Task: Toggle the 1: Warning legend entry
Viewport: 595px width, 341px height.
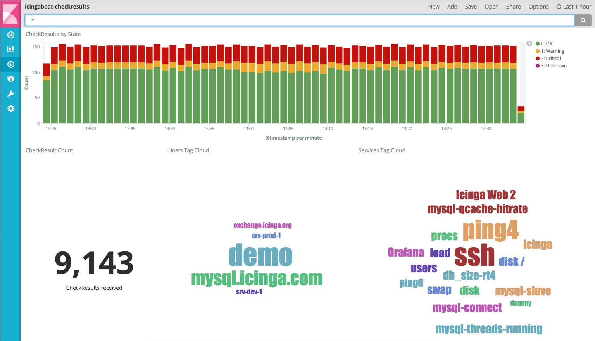Action: click(550, 51)
